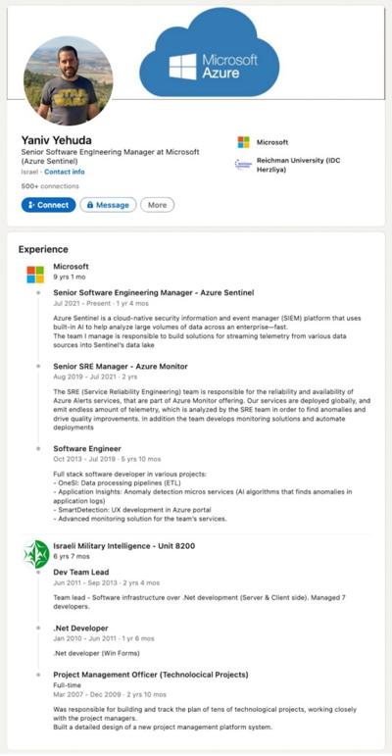Click the 500+ connections text
This screenshot has height=756, width=392.
[50, 186]
